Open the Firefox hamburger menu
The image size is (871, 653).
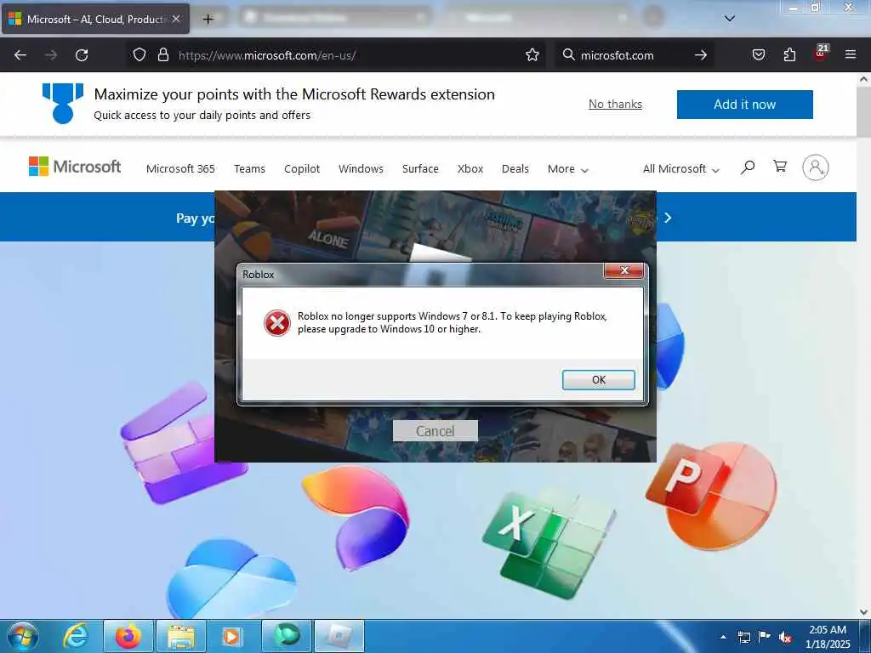[851, 54]
